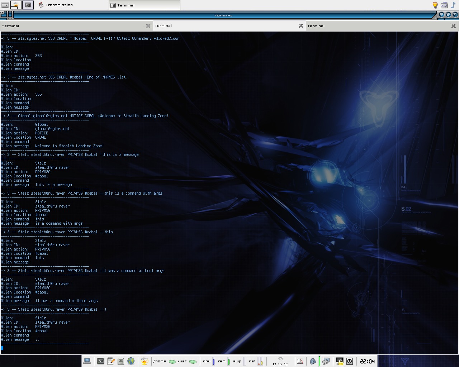Open the window menu on the title bar
The image size is (459, 367).
click(x=4, y=15)
